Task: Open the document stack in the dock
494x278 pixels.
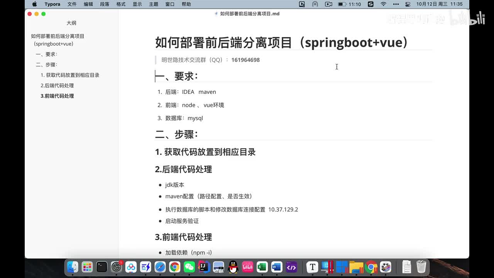Action: coord(406,267)
